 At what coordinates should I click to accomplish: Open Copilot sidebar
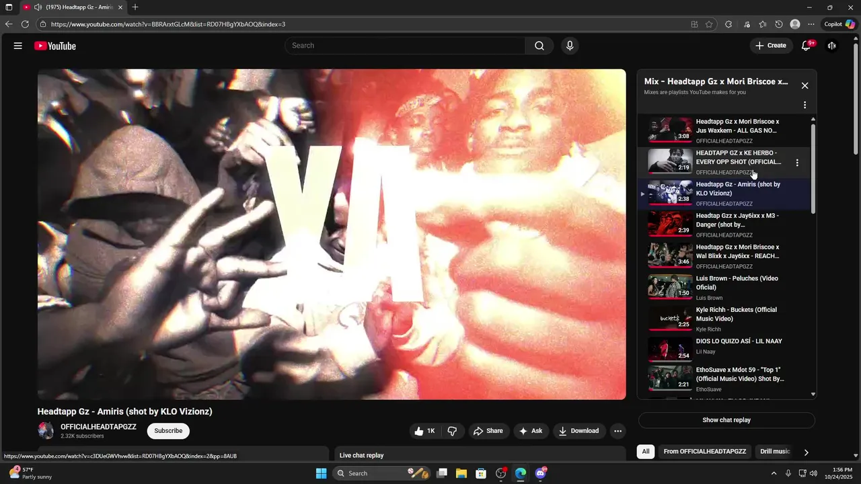(x=840, y=24)
